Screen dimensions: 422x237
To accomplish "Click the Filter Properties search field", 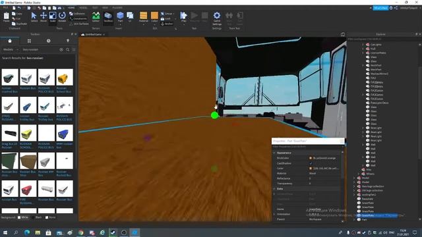I will pyautogui.click(x=308, y=147).
